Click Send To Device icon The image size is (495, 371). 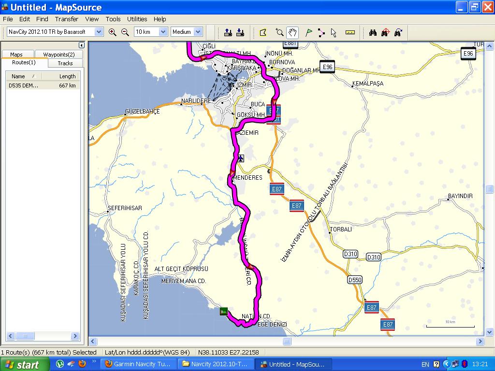pos(228,32)
